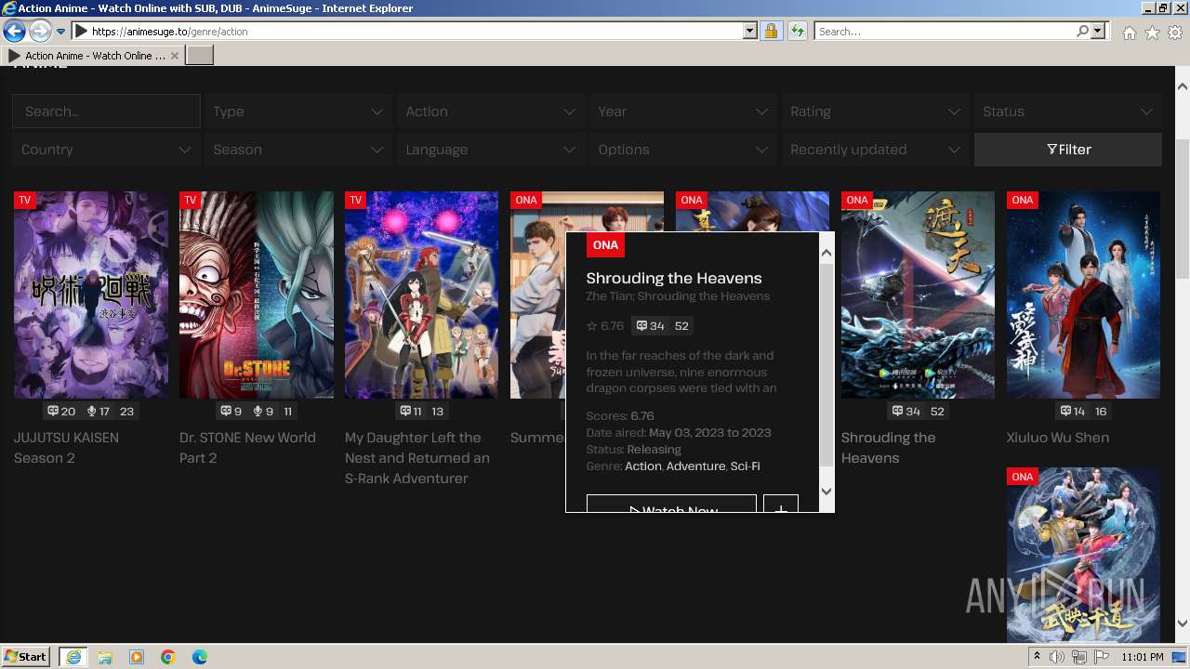Click Dr. STONE New World Part 2 title
Screen dimensions: 1190x669
pyautogui.click(x=247, y=448)
